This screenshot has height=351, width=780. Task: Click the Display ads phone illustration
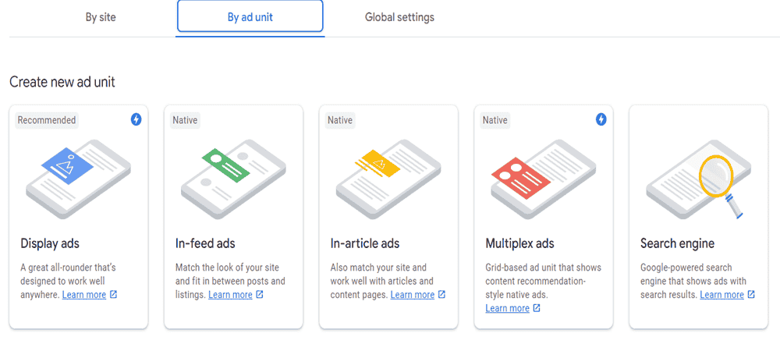(78, 179)
